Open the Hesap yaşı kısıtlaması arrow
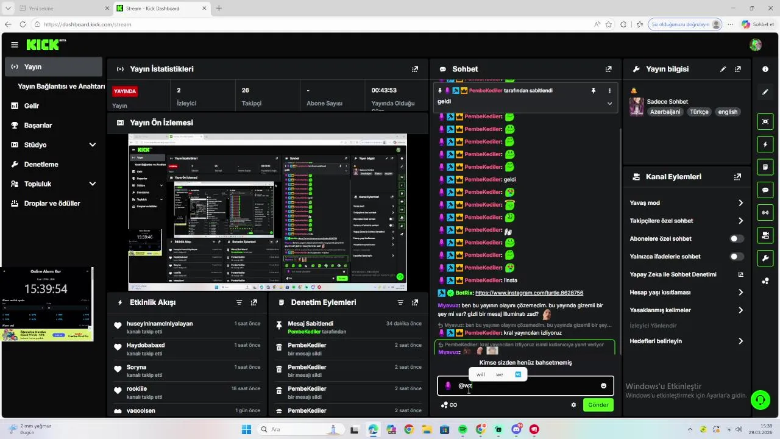 (740, 293)
